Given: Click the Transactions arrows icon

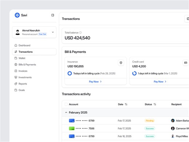Looking at the screenshot, I should [x=16, y=52].
